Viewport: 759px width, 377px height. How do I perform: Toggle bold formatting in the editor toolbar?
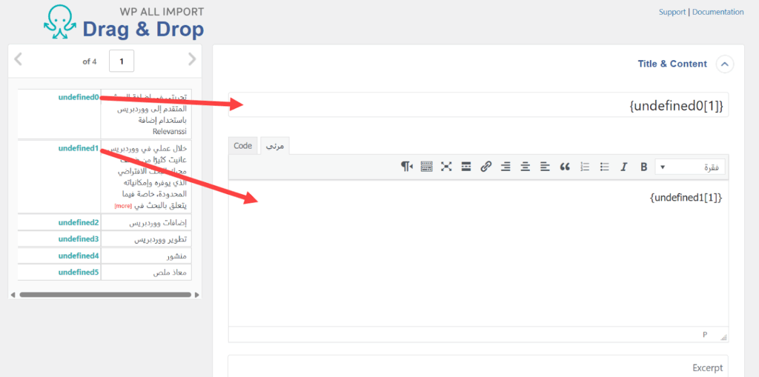click(643, 167)
